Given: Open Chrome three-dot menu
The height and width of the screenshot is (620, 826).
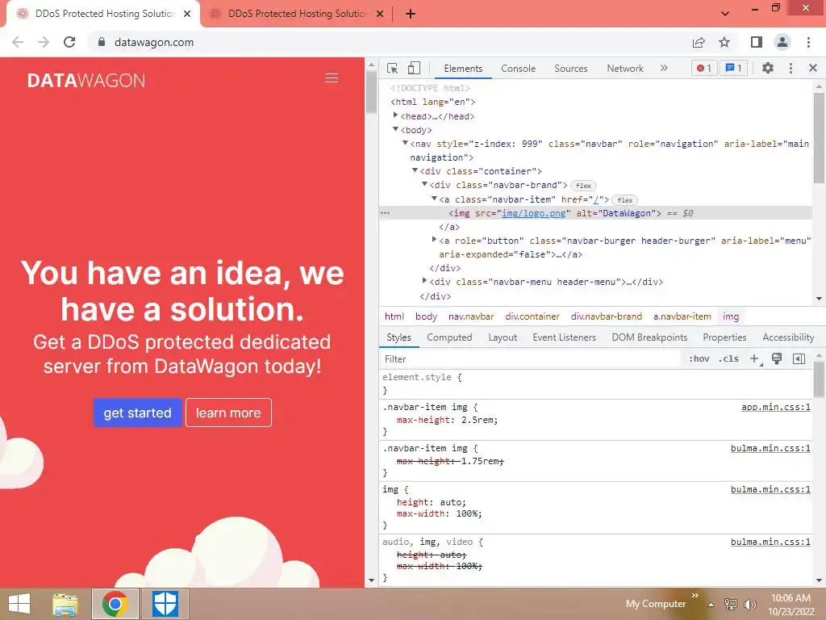Looking at the screenshot, I should tap(808, 42).
